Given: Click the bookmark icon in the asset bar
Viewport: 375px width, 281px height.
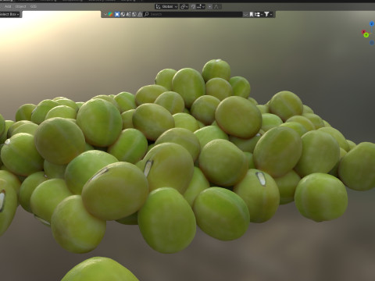Looking at the screenshot, I should [x=252, y=14].
